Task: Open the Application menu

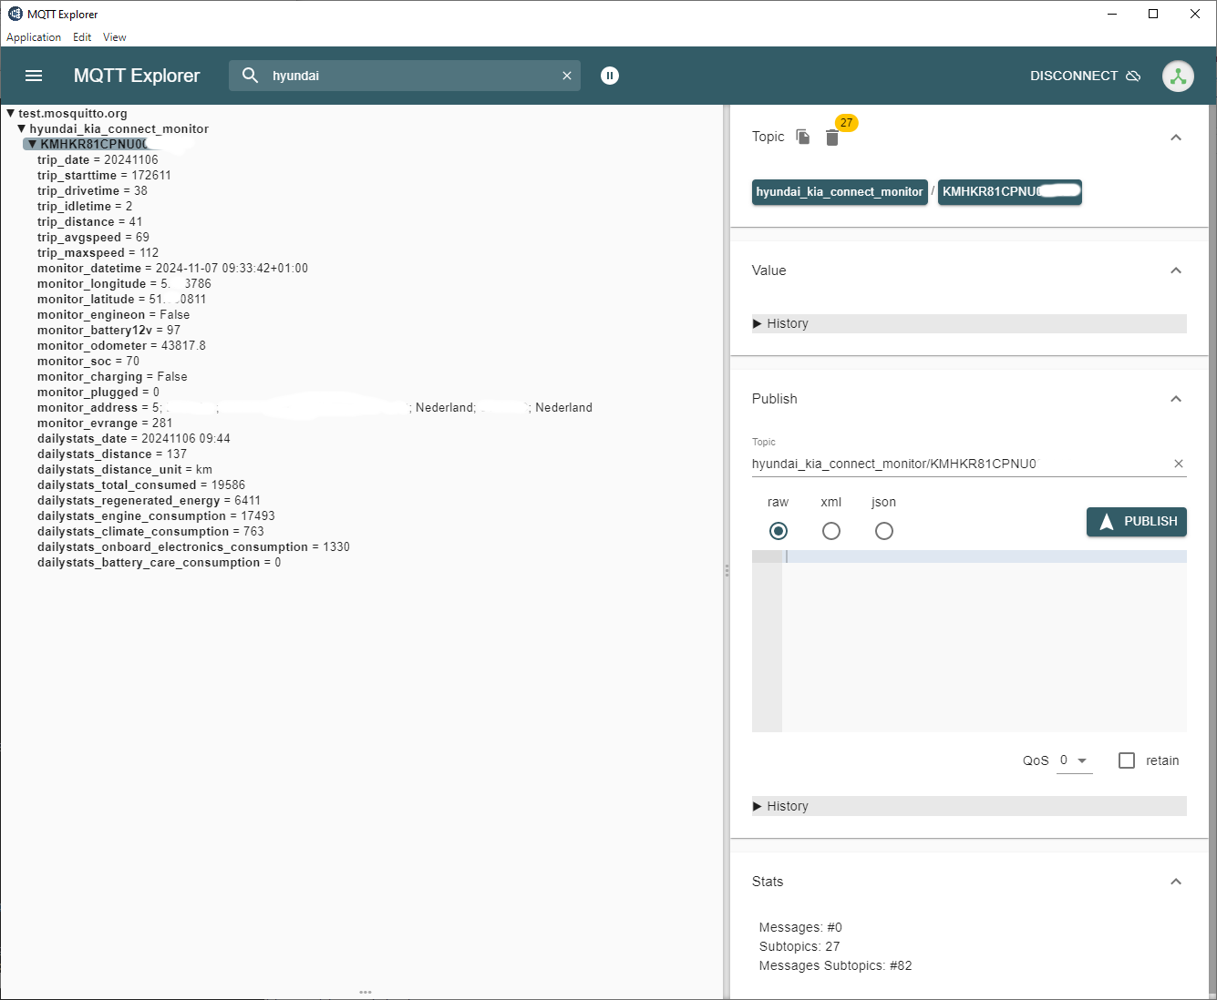Action: (x=34, y=37)
